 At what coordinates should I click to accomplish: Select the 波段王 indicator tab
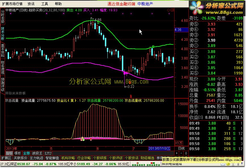click(x=37, y=153)
